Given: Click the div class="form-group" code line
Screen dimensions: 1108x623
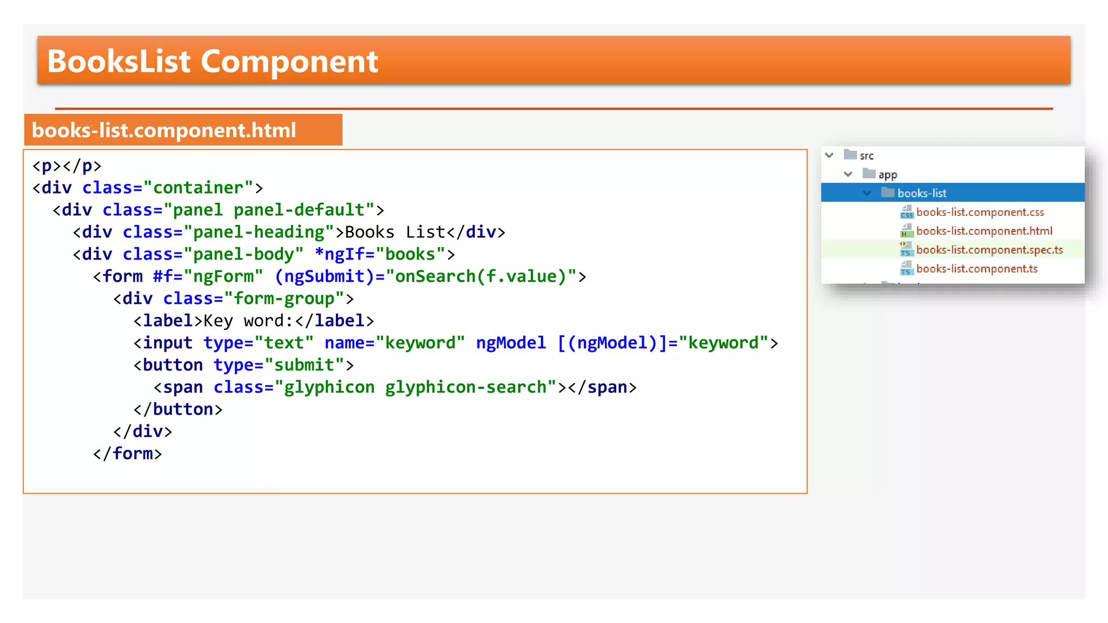Looking at the screenshot, I should tap(234, 299).
